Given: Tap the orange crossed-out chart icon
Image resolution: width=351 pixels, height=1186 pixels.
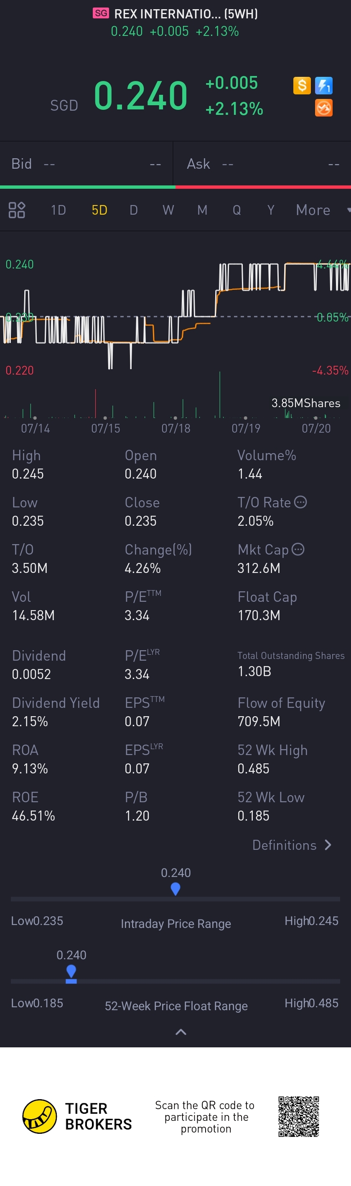Looking at the screenshot, I should [x=324, y=108].
